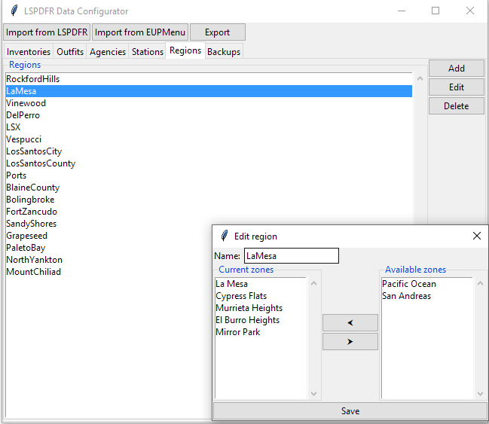Close the Edit region dialog
The width and height of the screenshot is (489, 424).
coord(476,236)
